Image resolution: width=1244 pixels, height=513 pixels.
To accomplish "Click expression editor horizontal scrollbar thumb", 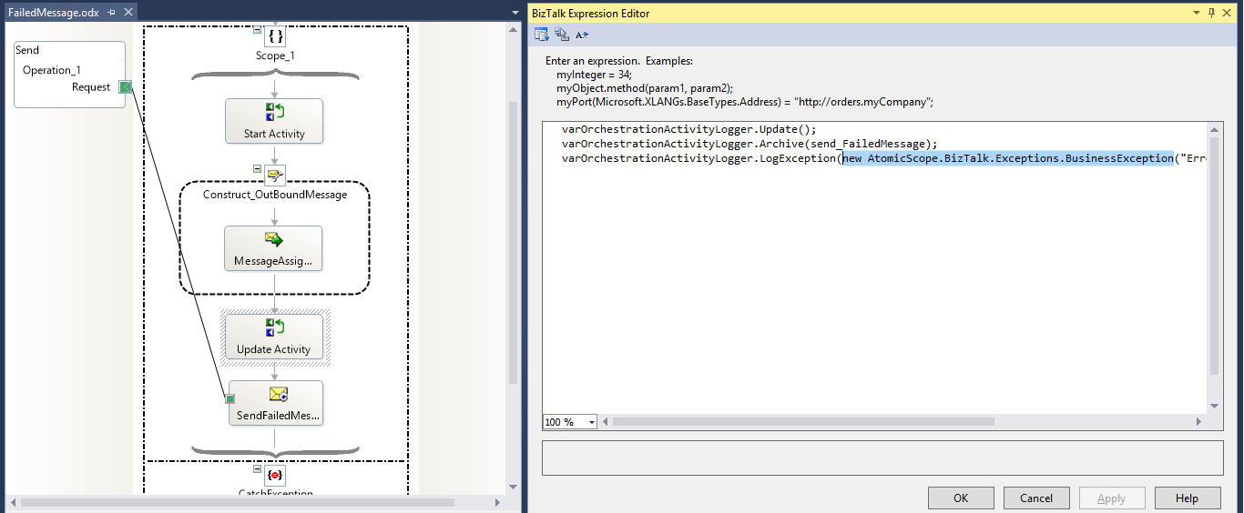I will [802, 422].
